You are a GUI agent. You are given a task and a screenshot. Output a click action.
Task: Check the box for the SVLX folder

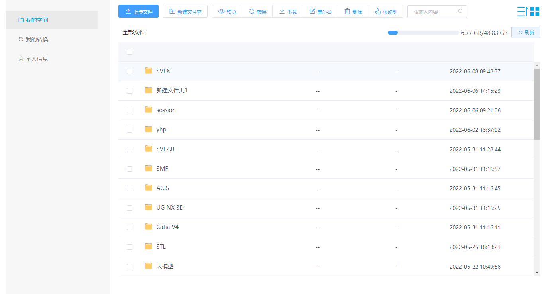tap(130, 71)
